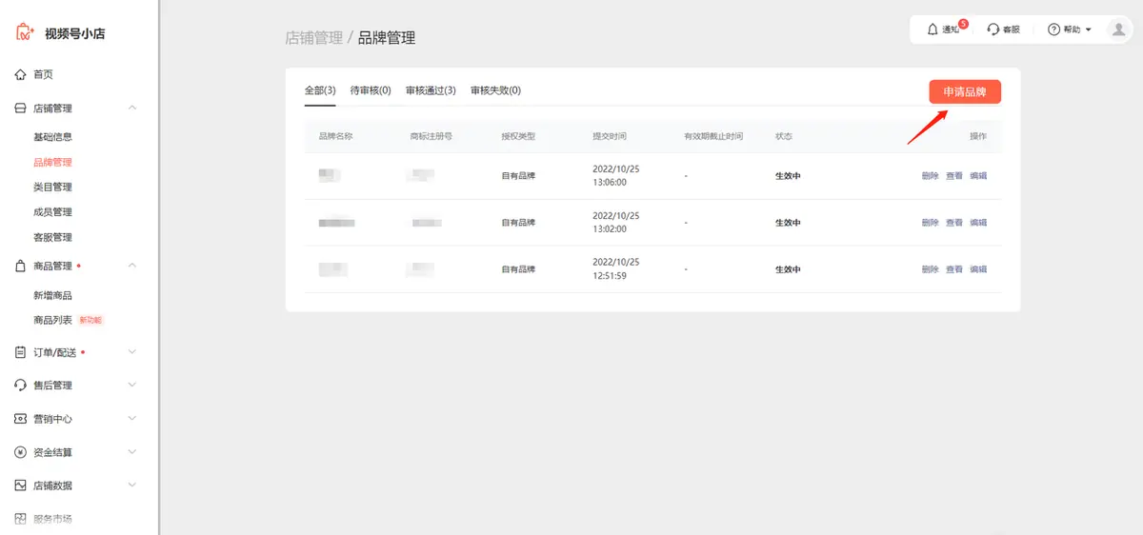Click the notification count badge 5
Image resolution: width=1143 pixels, height=535 pixels.
coord(963,24)
